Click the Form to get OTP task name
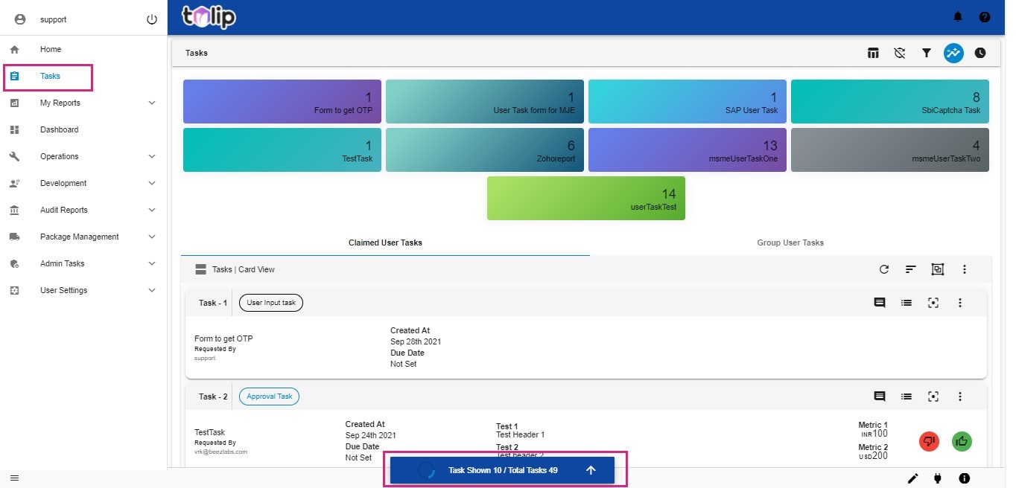The width and height of the screenshot is (1016, 488). pos(223,338)
